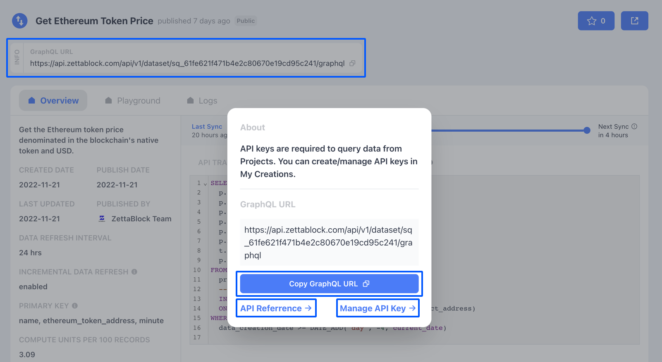Open the external share link button
662x362 pixels.
tap(634, 21)
